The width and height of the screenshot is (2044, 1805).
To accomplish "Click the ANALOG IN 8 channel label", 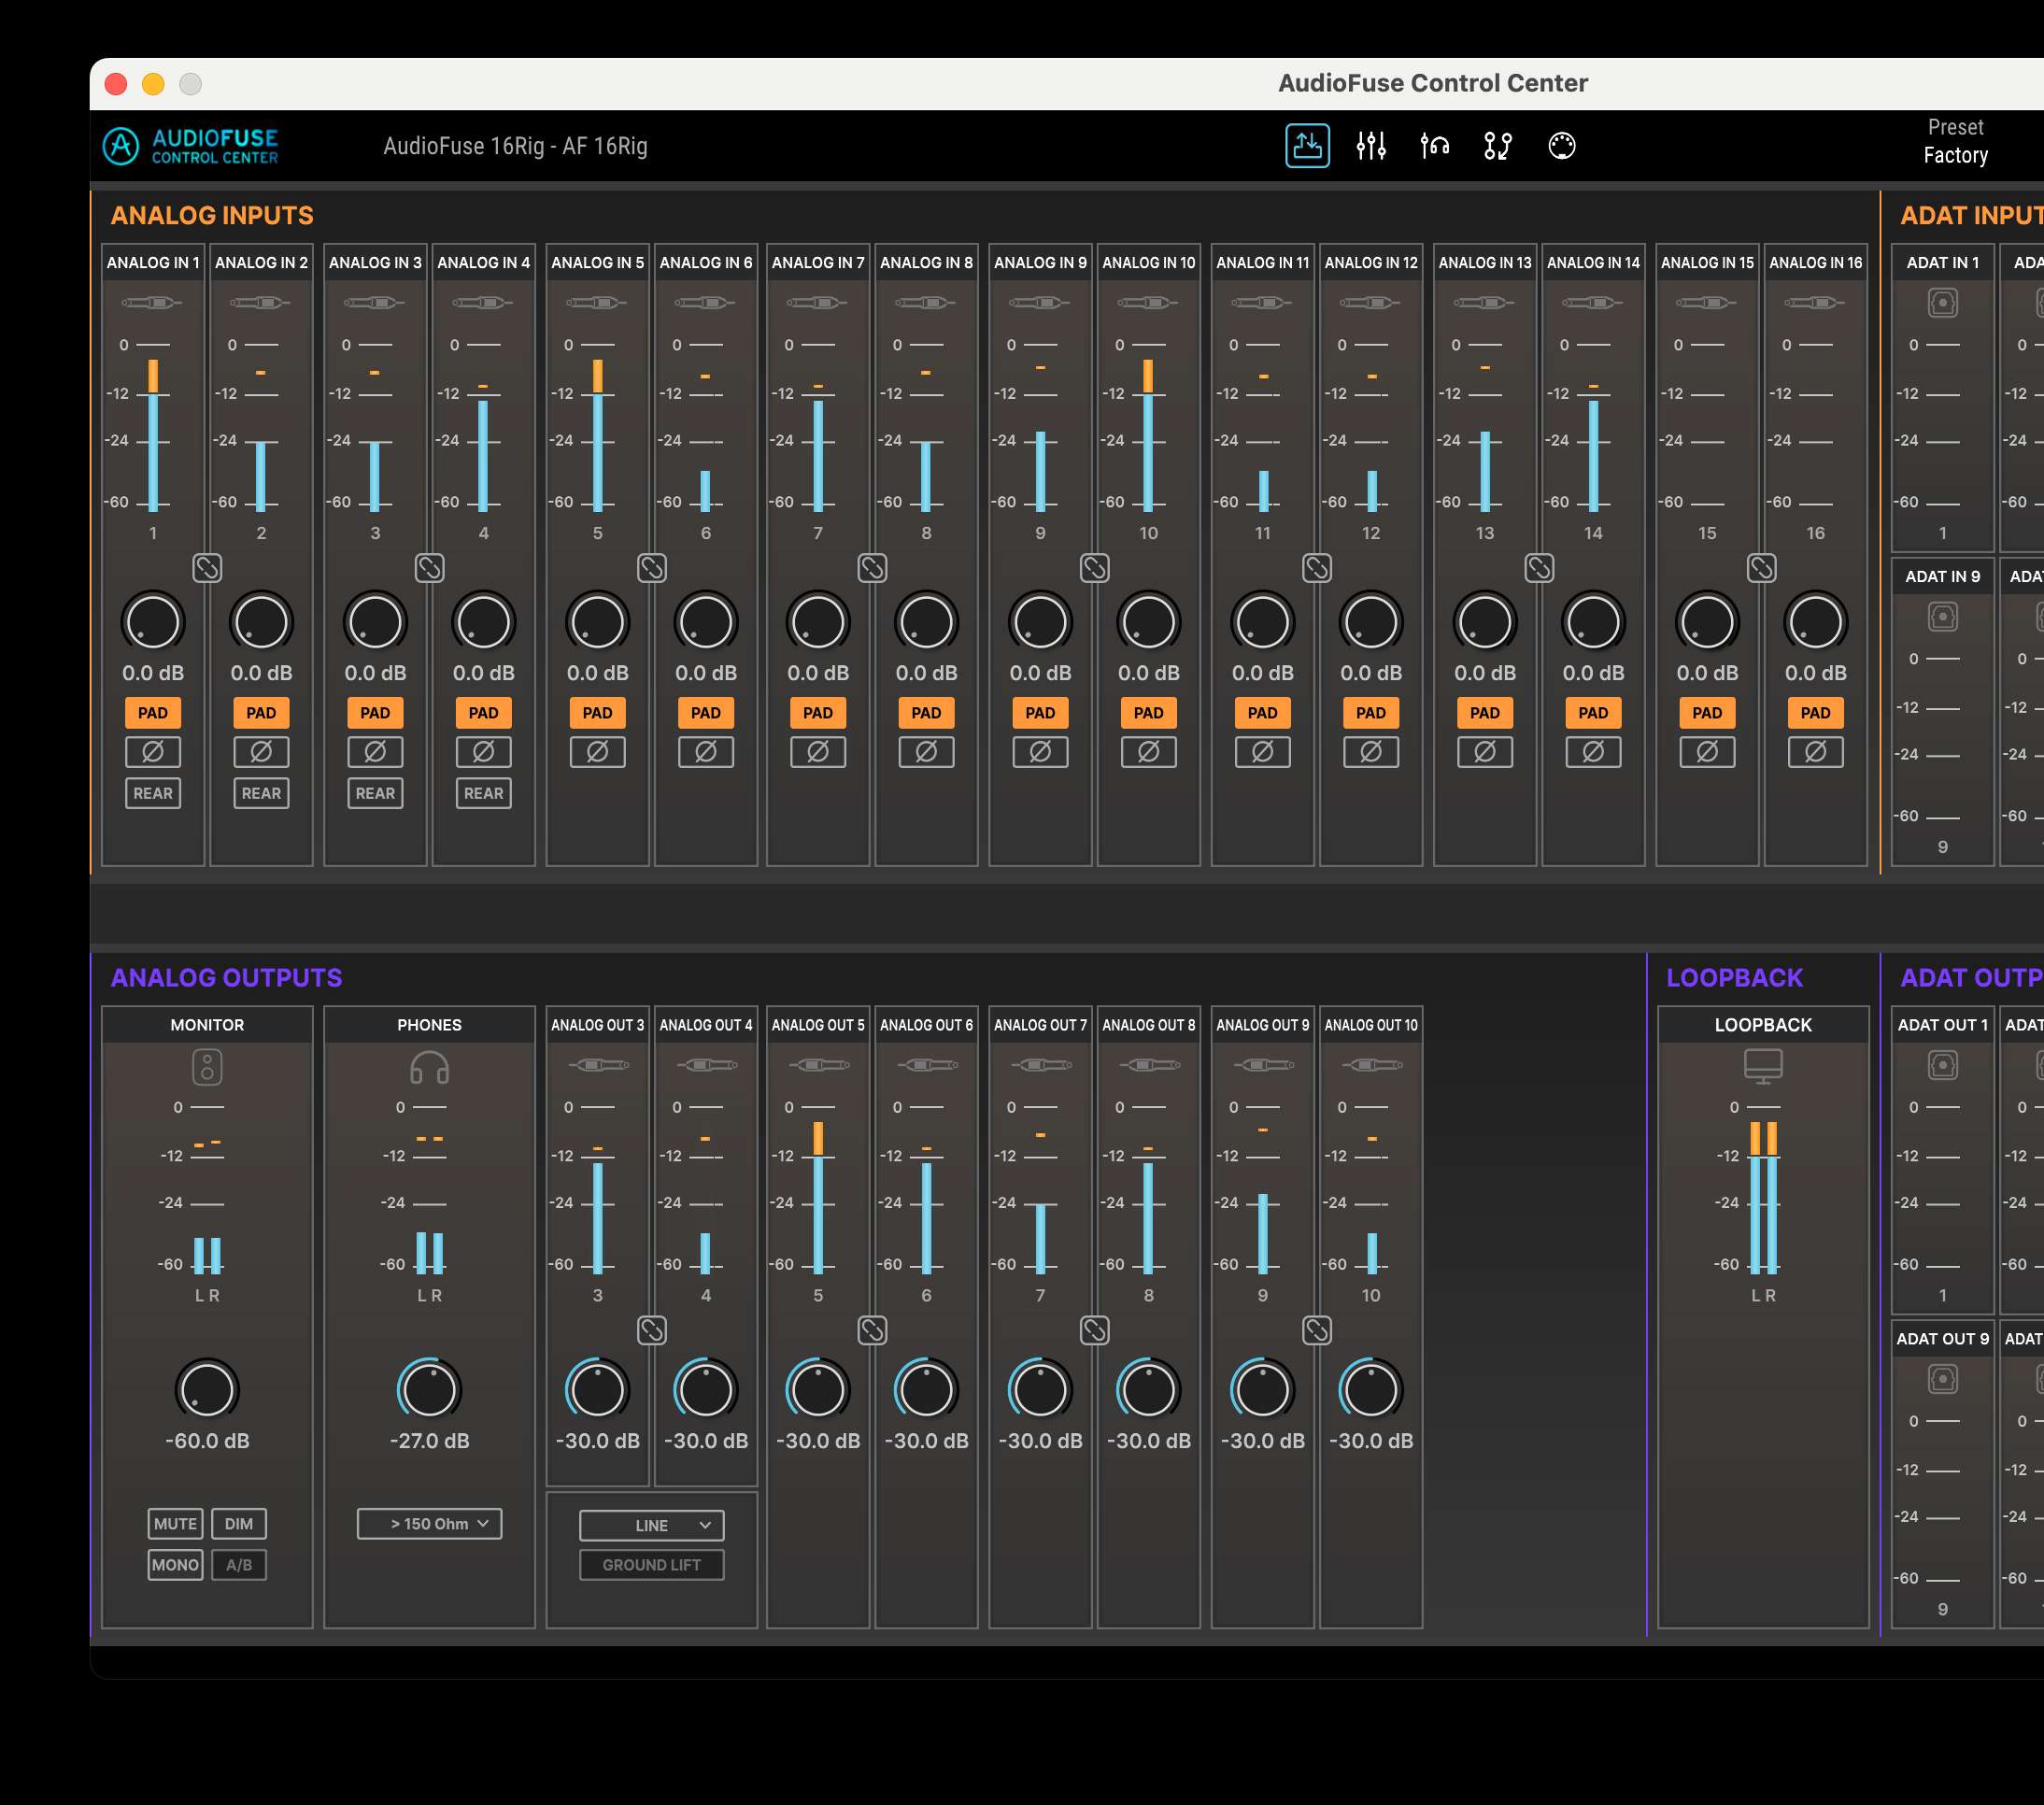I will coord(926,263).
